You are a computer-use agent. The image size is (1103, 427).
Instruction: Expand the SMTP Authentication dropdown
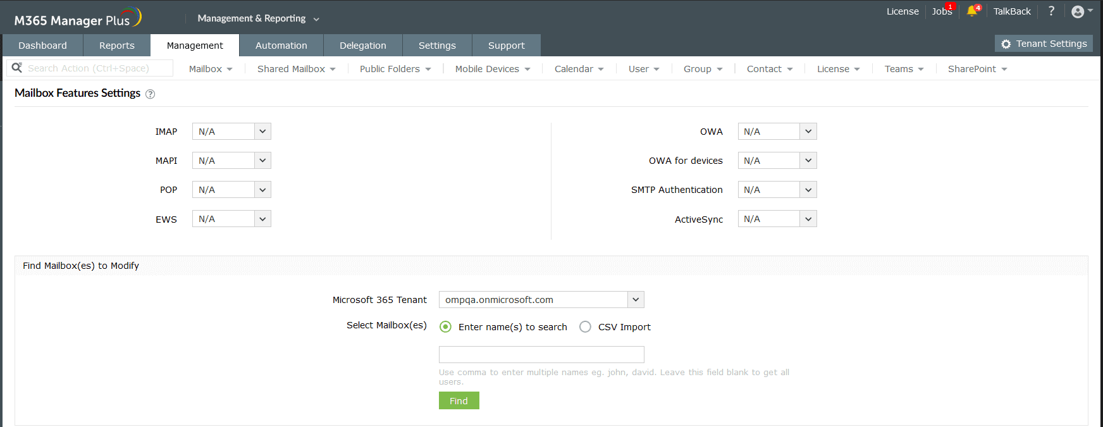777,190
